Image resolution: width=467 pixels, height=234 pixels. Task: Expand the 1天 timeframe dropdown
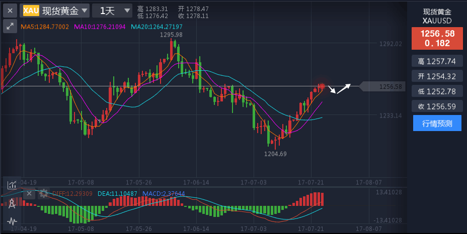click(x=113, y=11)
